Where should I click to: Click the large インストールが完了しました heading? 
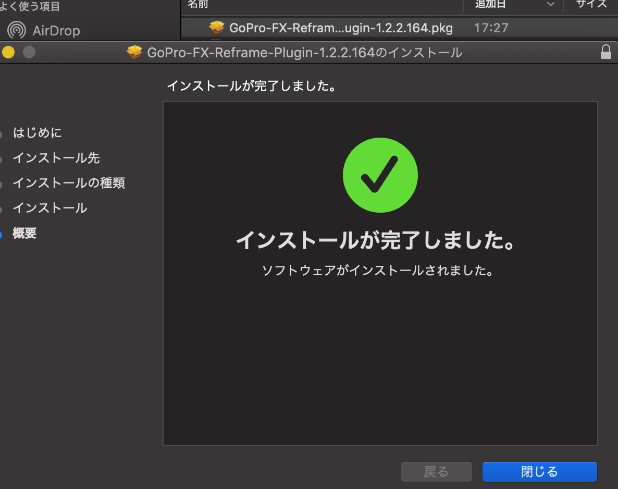[x=376, y=240]
